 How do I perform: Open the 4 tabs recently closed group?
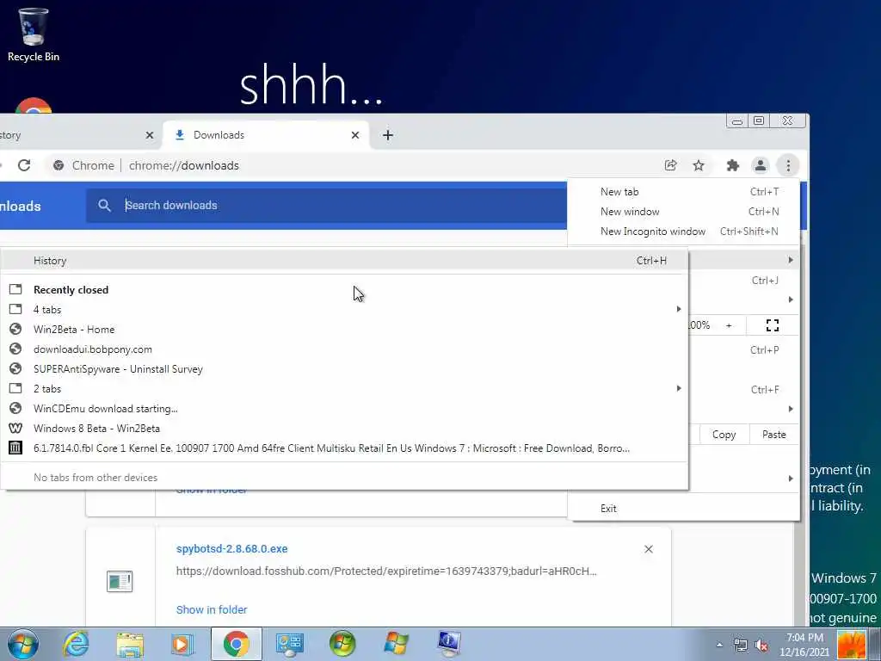(344, 309)
